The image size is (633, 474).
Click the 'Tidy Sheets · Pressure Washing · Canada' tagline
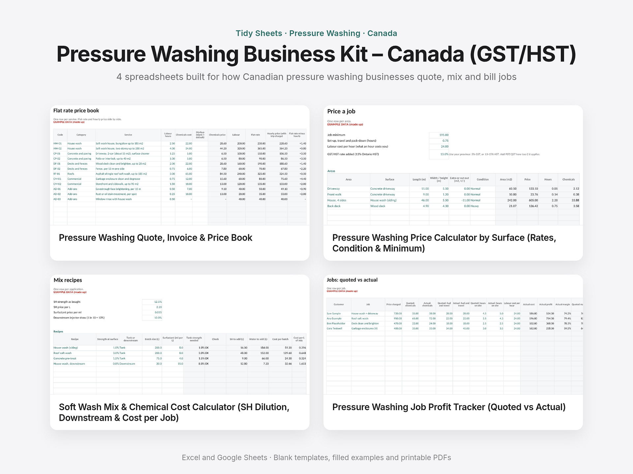(316, 33)
